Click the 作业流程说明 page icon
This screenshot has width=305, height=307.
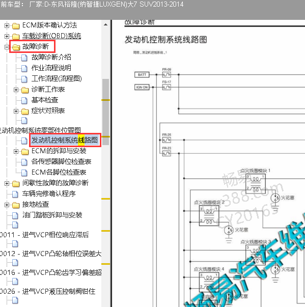pos(24,68)
